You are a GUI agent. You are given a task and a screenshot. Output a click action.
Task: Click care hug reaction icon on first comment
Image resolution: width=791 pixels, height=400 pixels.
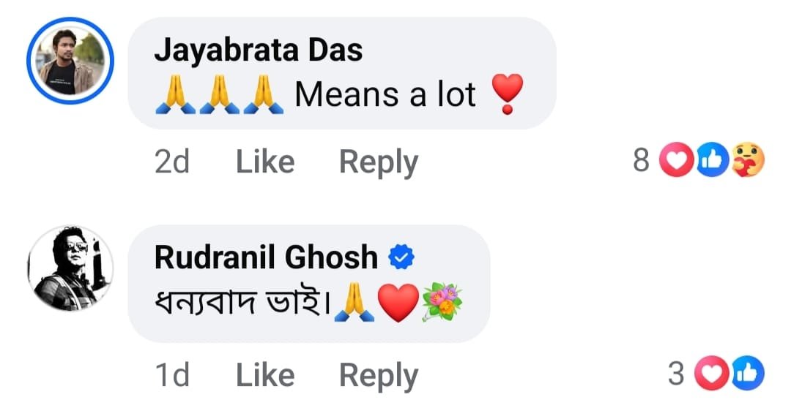(x=746, y=159)
